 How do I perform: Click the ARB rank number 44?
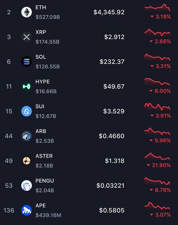pyautogui.click(x=9, y=136)
